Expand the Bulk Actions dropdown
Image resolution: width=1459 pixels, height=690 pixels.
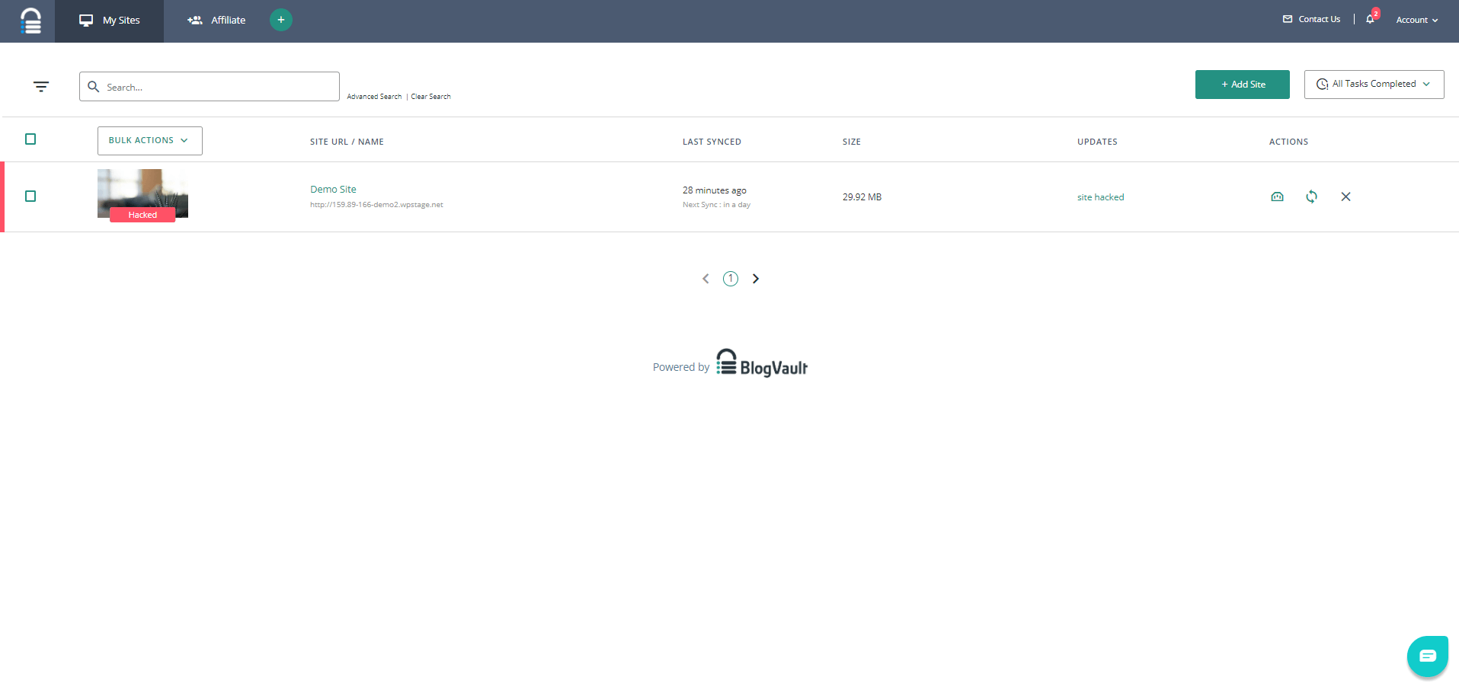tap(149, 141)
